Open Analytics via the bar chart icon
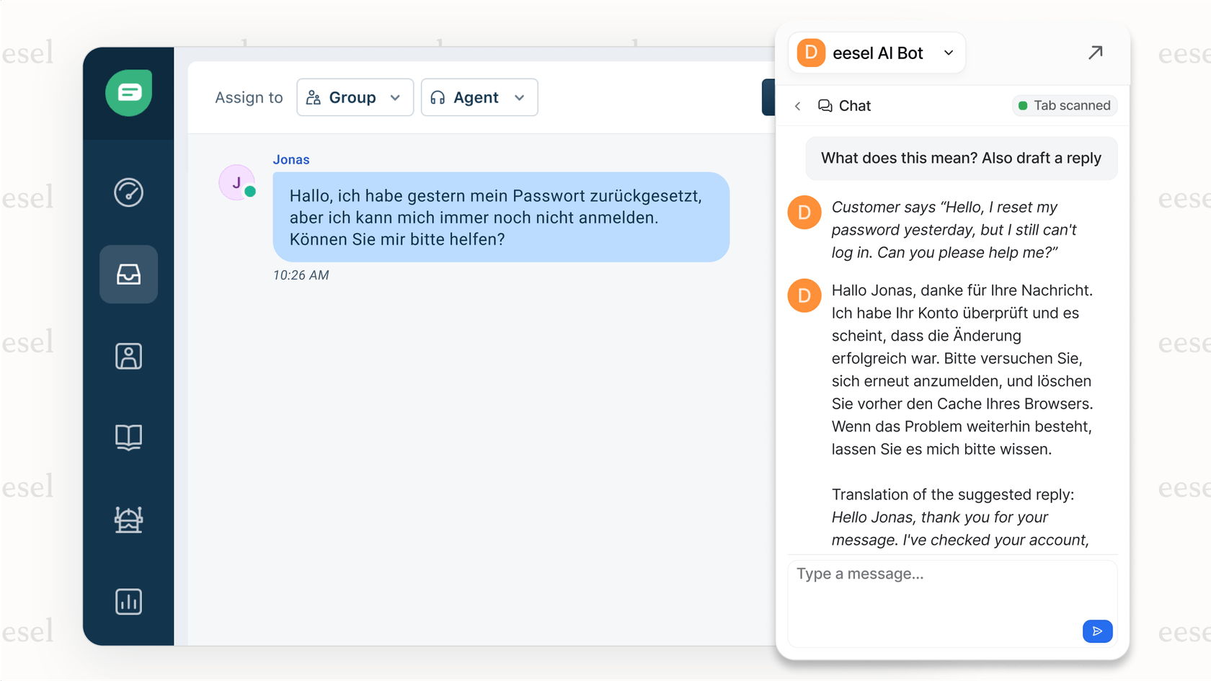 click(128, 602)
